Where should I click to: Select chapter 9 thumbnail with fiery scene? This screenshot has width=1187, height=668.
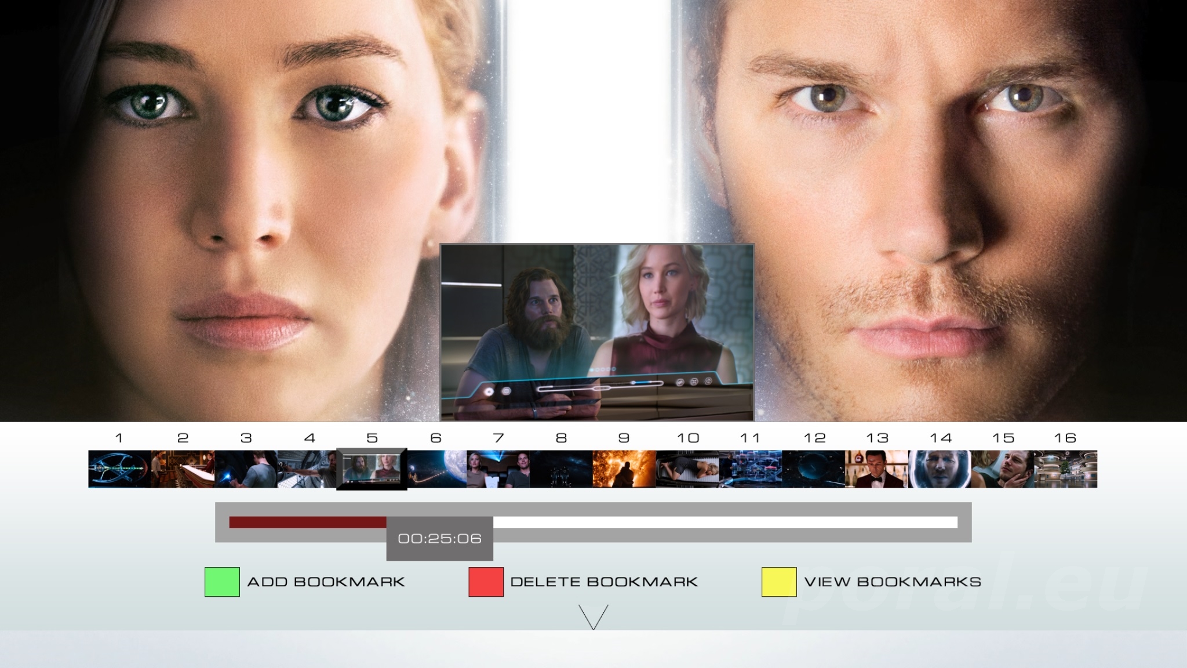pyautogui.click(x=624, y=469)
